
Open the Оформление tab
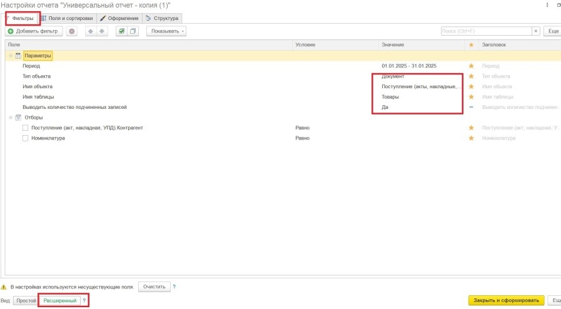click(119, 18)
